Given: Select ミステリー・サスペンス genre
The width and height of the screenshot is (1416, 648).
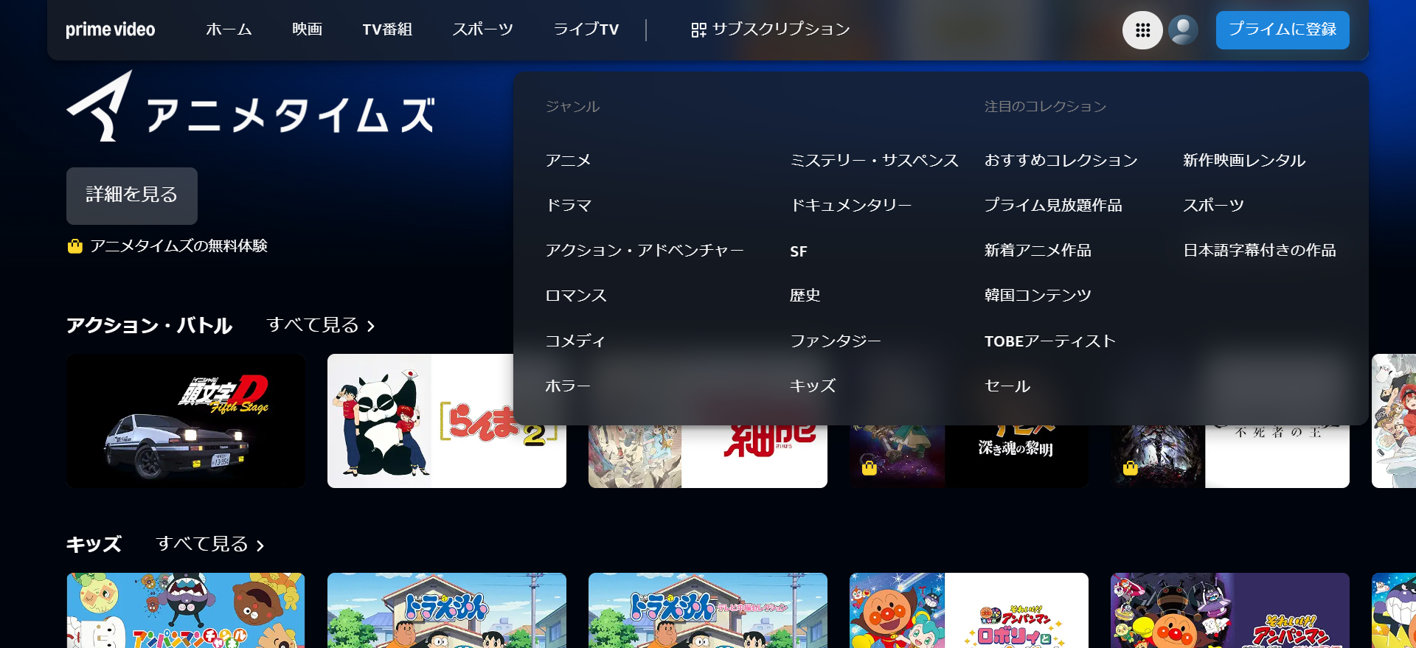Looking at the screenshot, I should pos(874,161).
